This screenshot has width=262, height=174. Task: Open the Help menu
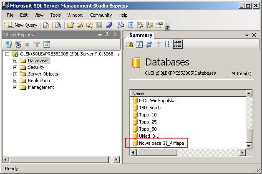click(x=123, y=15)
